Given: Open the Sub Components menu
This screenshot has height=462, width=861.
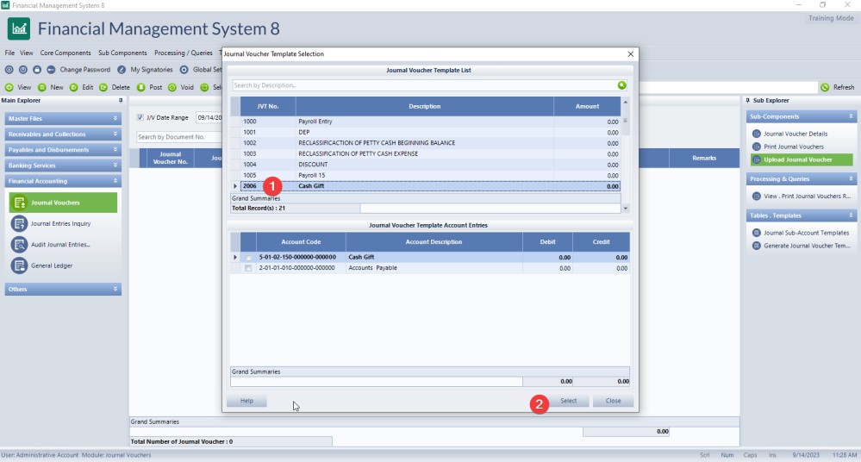Looking at the screenshot, I should 122,53.
